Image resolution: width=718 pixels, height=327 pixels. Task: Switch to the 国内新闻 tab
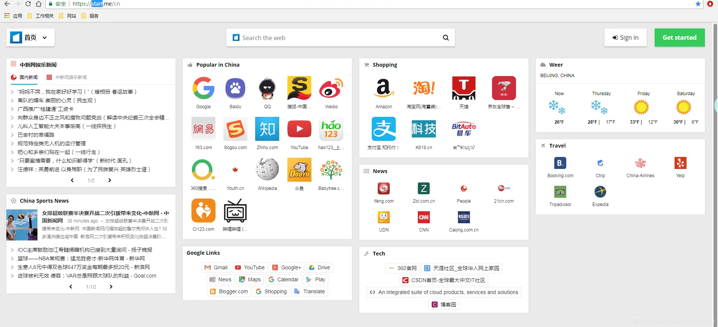[24, 77]
